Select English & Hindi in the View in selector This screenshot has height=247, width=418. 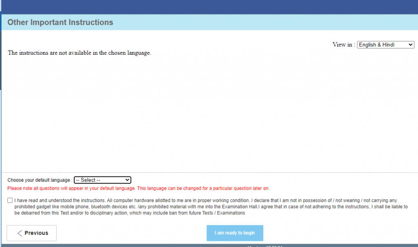tap(385, 45)
